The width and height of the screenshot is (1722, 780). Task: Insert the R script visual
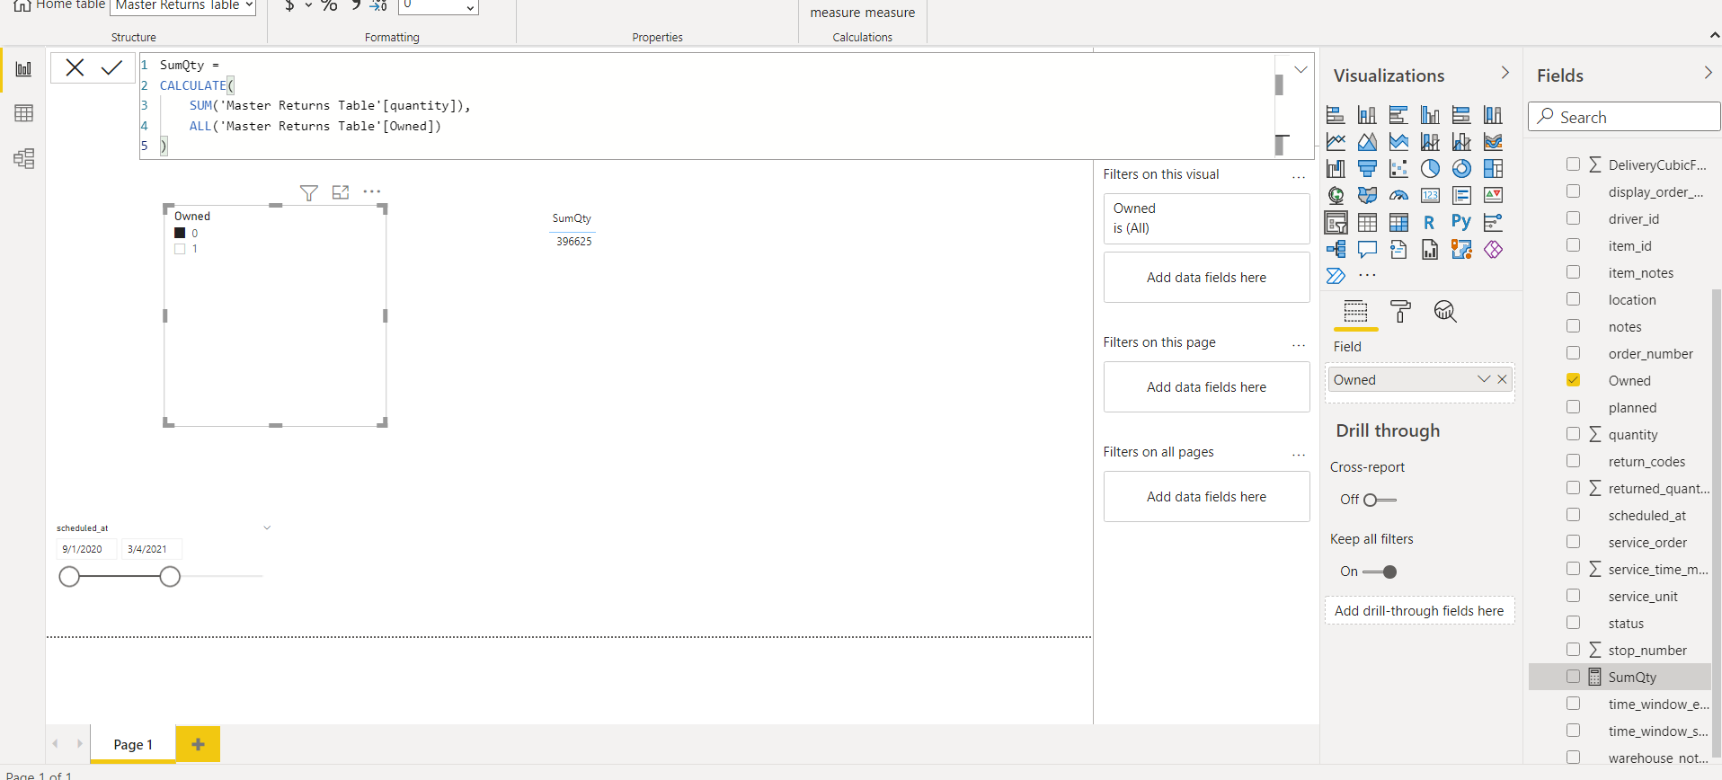(x=1430, y=222)
